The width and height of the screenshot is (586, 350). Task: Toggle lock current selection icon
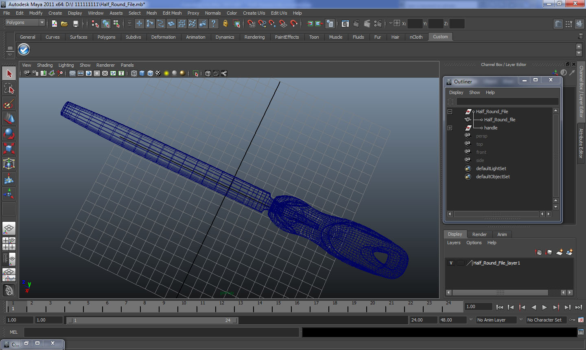(x=225, y=24)
